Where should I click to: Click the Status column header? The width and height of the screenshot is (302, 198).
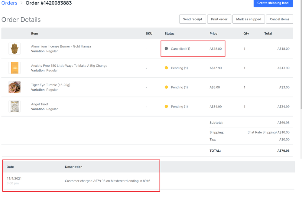click(x=169, y=34)
